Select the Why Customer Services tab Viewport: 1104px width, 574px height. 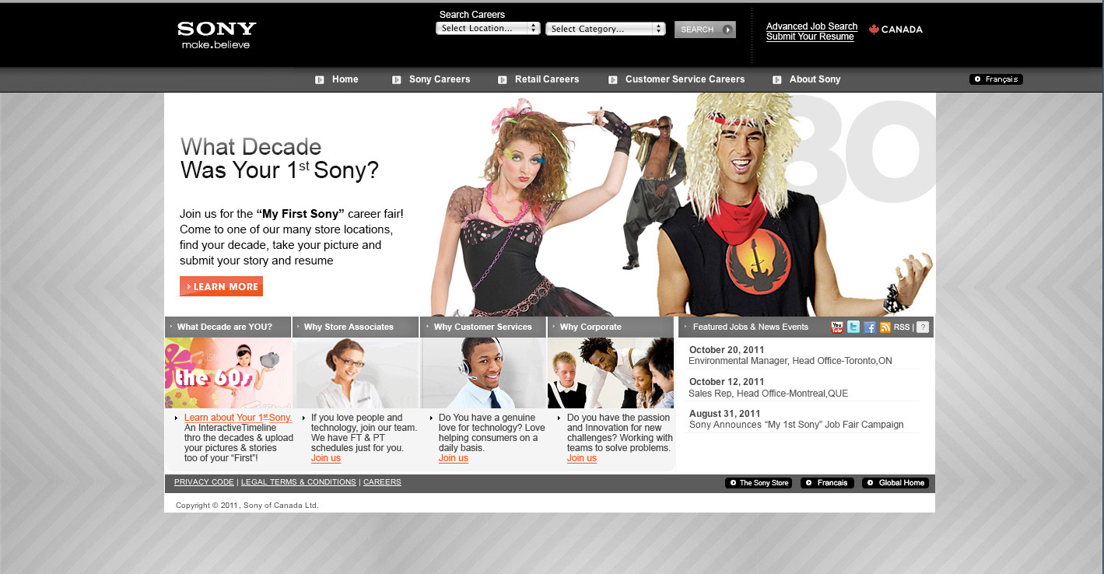pos(483,327)
